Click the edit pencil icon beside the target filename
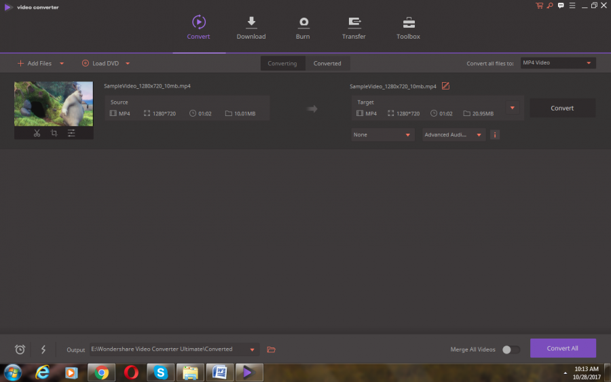 [445, 86]
